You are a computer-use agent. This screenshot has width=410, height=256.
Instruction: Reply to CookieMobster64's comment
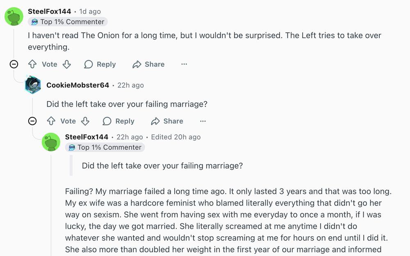coord(118,121)
